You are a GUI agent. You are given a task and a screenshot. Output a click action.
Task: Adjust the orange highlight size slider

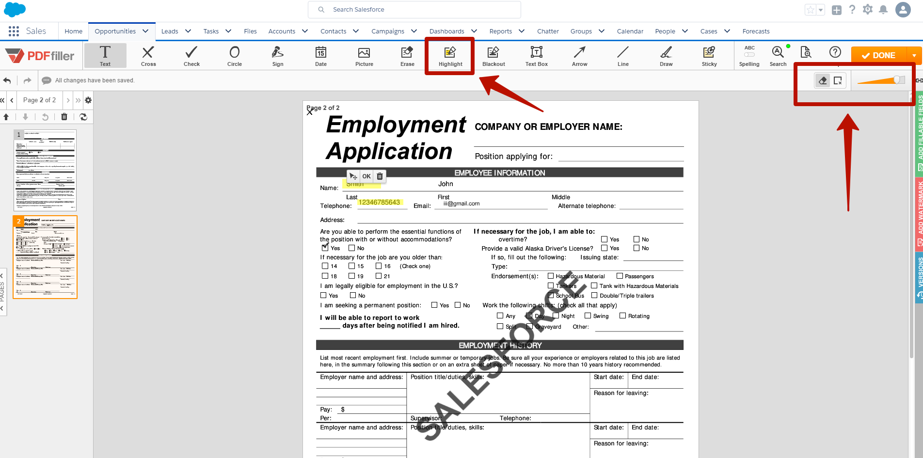pos(881,80)
